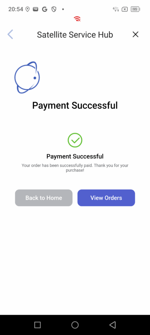Screen dimensions: 150x335
Task: Close Satellite Service Hub with X icon
Action: (x=135, y=34)
